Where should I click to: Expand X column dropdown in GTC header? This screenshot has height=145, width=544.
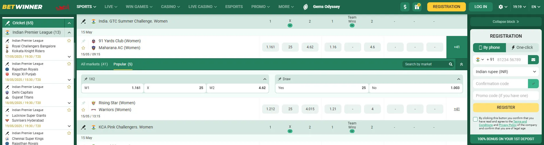click(x=290, y=25)
